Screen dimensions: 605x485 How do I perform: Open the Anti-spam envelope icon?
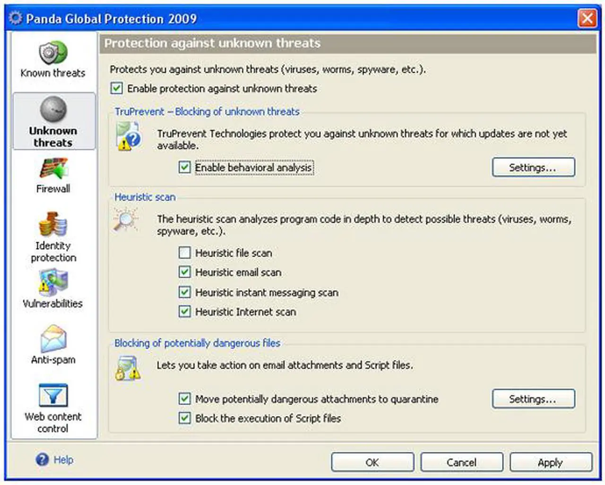53,339
